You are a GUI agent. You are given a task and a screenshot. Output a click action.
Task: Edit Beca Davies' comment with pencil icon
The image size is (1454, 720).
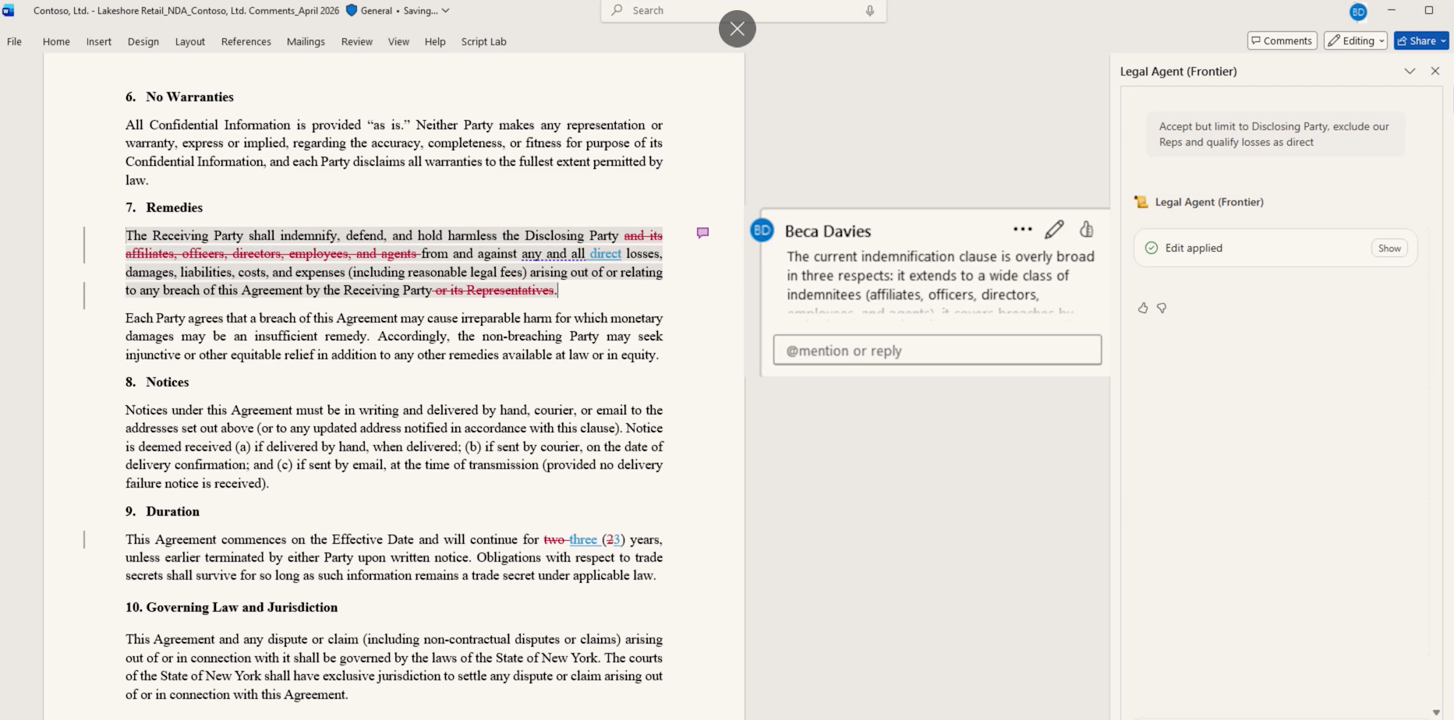1054,229
